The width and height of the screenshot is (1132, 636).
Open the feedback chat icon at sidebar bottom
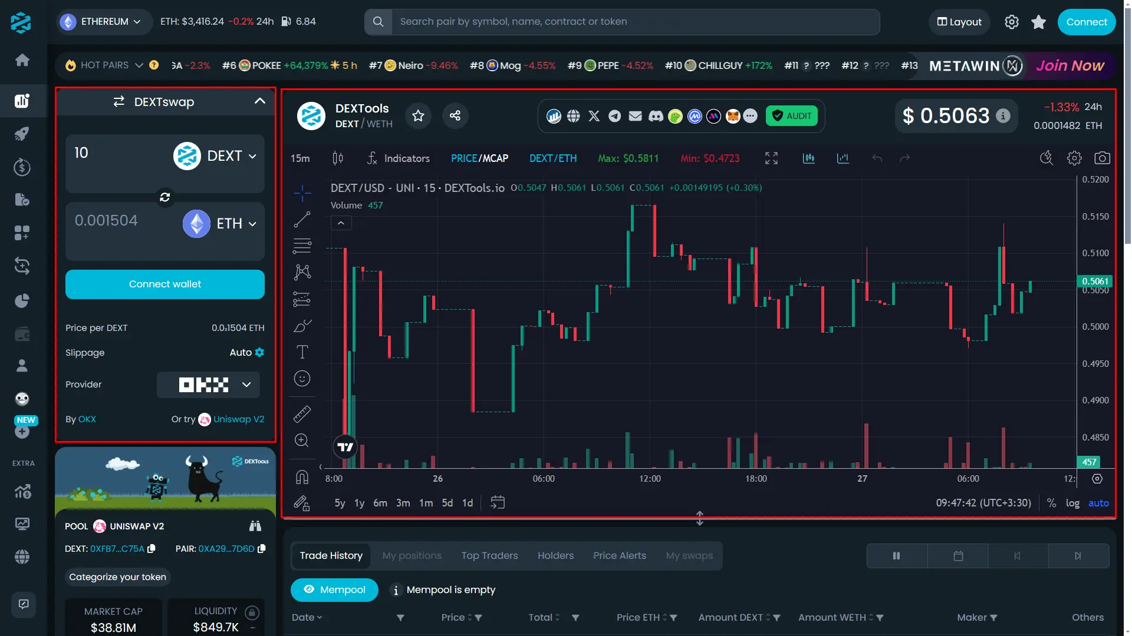point(24,604)
